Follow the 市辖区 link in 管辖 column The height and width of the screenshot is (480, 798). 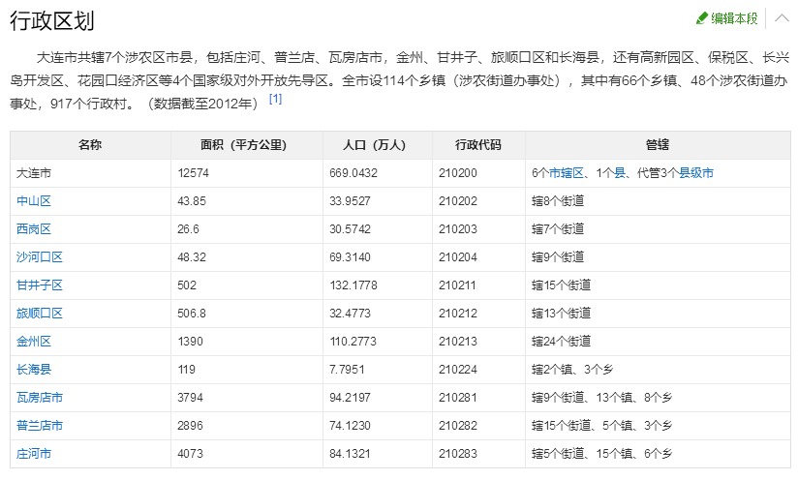click(566, 173)
